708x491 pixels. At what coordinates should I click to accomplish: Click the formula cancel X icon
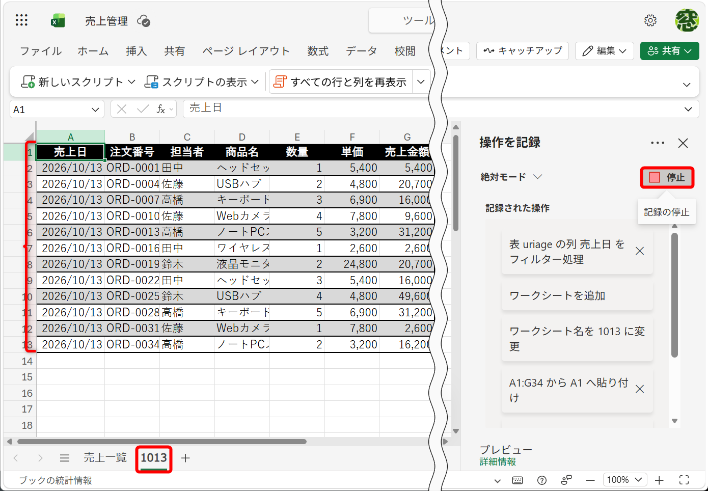(122, 109)
